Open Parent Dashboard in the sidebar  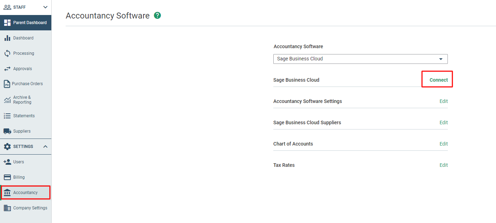click(x=26, y=23)
